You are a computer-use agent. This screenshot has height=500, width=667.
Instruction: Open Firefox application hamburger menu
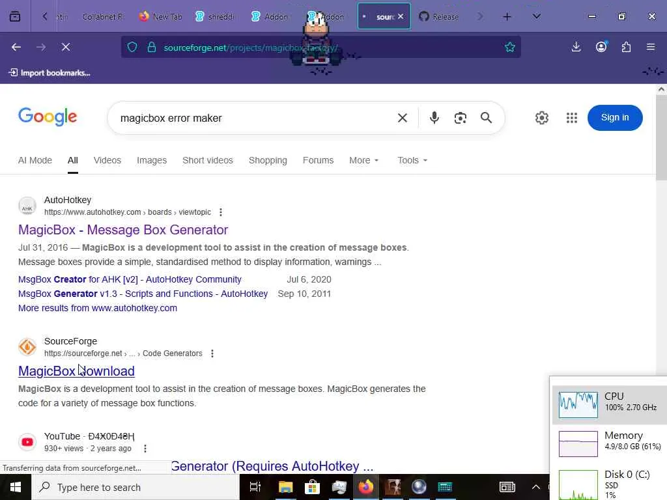pyautogui.click(x=651, y=47)
